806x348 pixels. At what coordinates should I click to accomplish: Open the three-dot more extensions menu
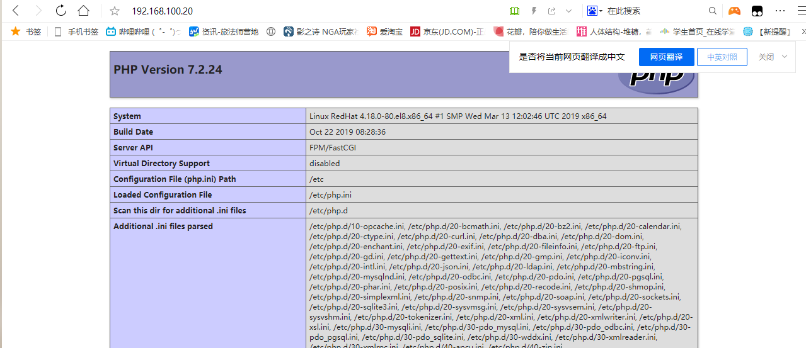(x=780, y=11)
